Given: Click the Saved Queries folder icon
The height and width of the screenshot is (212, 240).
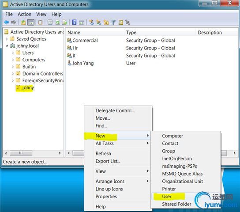Looking at the screenshot, I should (x=12, y=38).
